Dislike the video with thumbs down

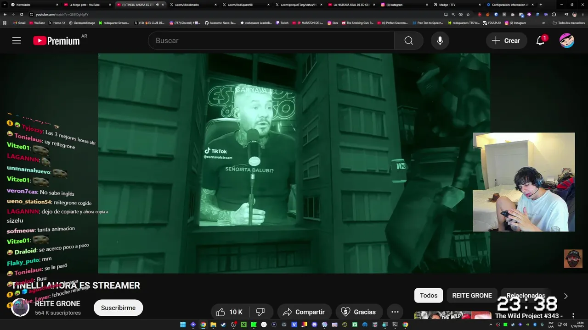pos(260,312)
